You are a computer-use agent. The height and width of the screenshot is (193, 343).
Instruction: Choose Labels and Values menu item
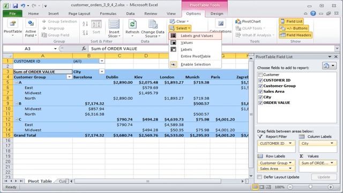pyautogui.click(x=195, y=36)
